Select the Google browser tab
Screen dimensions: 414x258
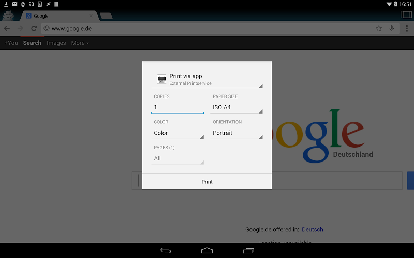[58, 16]
